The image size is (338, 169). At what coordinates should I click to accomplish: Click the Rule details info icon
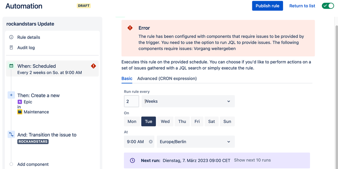pyautogui.click(x=11, y=37)
